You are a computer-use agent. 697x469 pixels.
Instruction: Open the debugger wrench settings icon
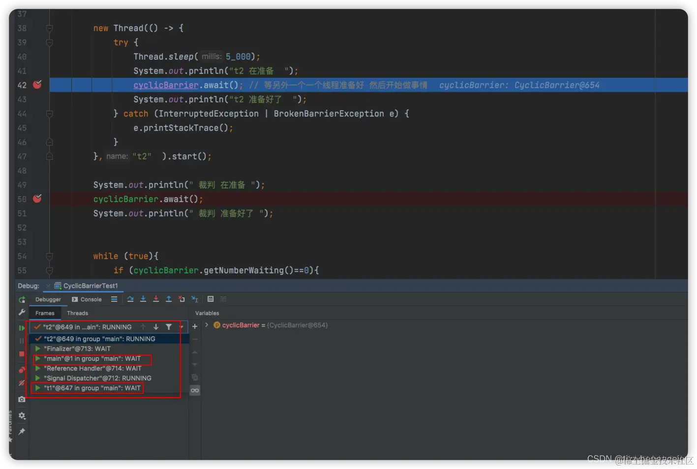point(22,313)
